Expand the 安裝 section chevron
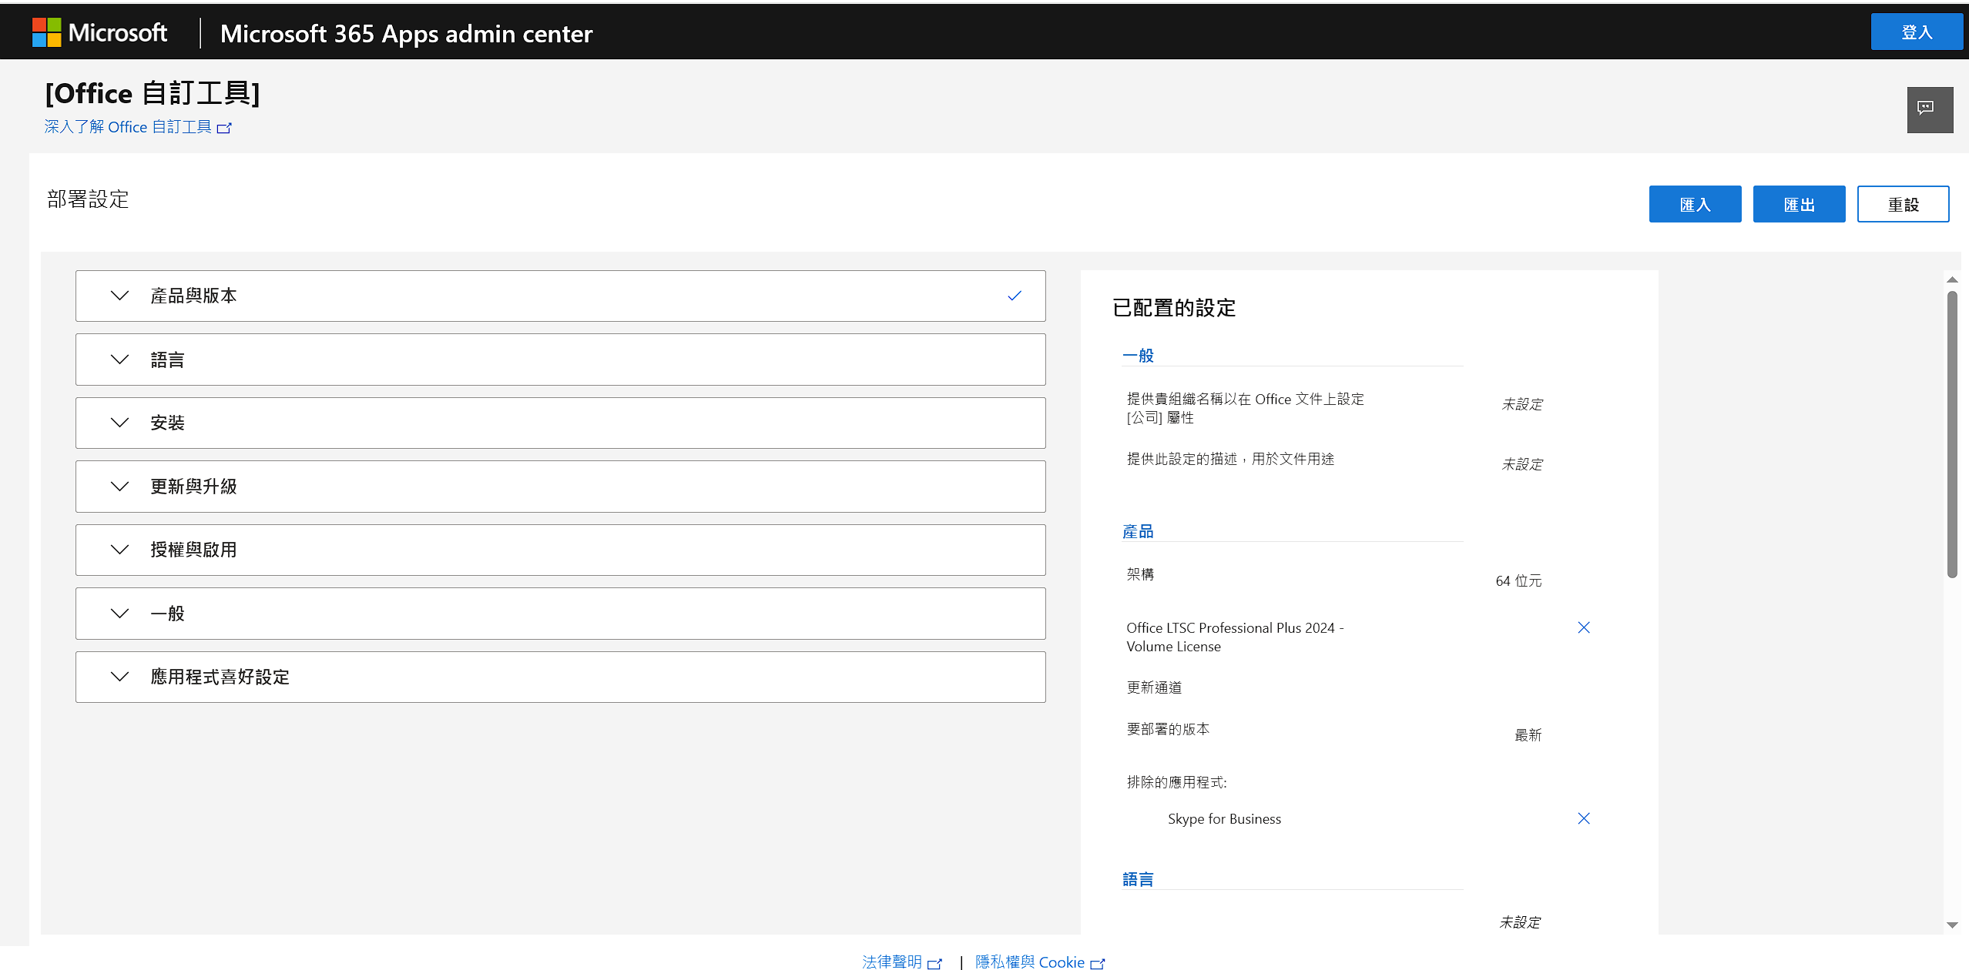This screenshot has width=1969, height=970. point(119,423)
